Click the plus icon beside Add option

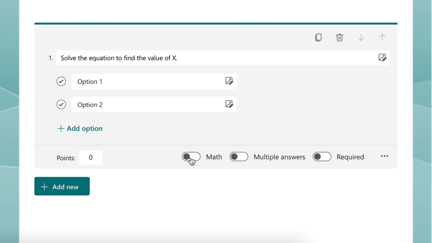point(61,128)
